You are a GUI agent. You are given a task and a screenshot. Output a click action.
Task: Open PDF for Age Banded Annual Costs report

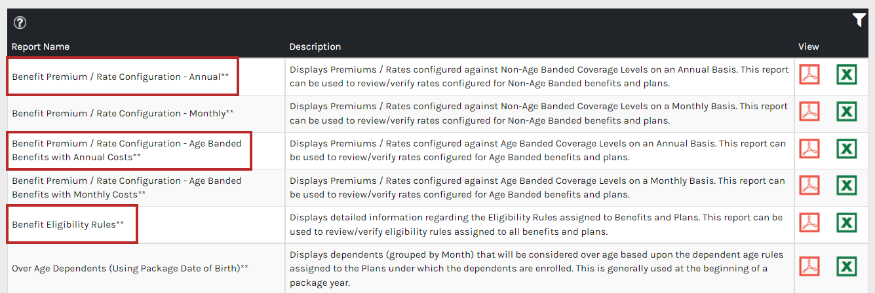809,148
